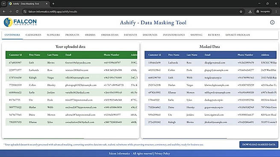Screen dimensions: 280x157
Task: Click the Falcon Informatics logo
Action: tap(20, 22)
